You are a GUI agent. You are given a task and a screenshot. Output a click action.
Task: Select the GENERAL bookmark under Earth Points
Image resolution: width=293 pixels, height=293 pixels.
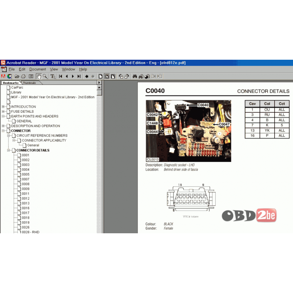click(24, 121)
